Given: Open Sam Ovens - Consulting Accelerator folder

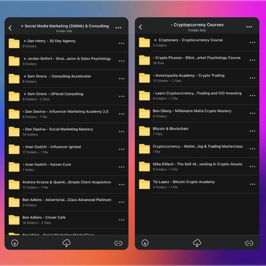Looking at the screenshot, I should 66,79.
